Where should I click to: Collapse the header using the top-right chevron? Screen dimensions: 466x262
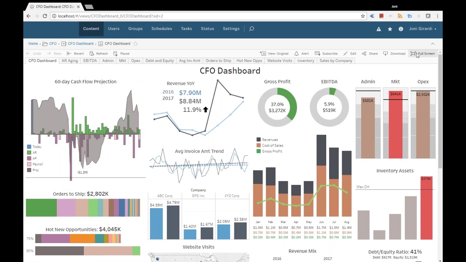click(433, 44)
